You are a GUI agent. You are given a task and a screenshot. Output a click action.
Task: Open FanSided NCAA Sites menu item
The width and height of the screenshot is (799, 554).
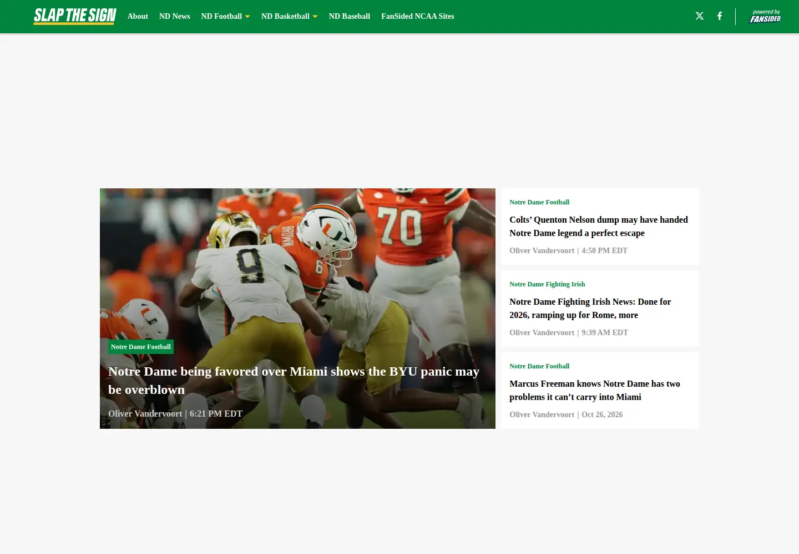(x=418, y=16)
